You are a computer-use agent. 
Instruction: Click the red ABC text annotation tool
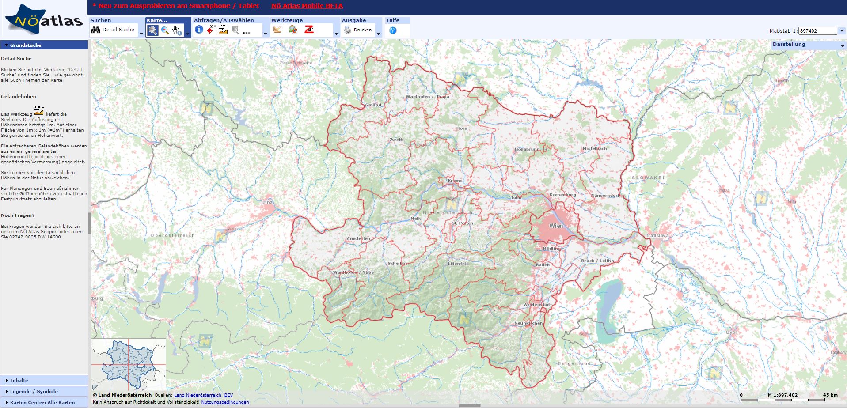pyautogui.click(x=309, y=30)
